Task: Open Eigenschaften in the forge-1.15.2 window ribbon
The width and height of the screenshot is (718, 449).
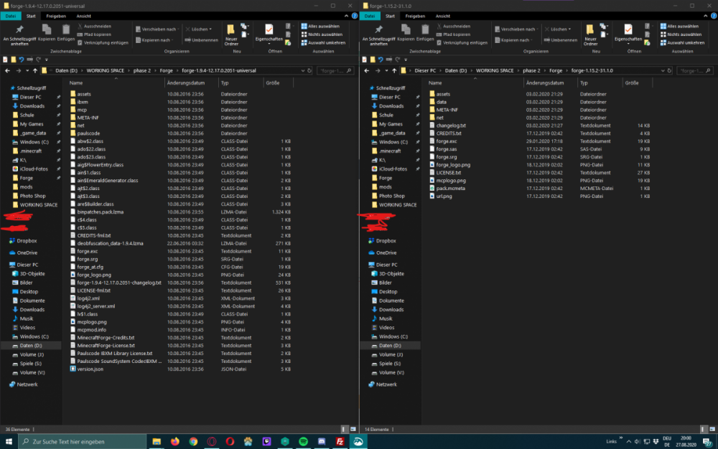Action: [x=628, y=34]
